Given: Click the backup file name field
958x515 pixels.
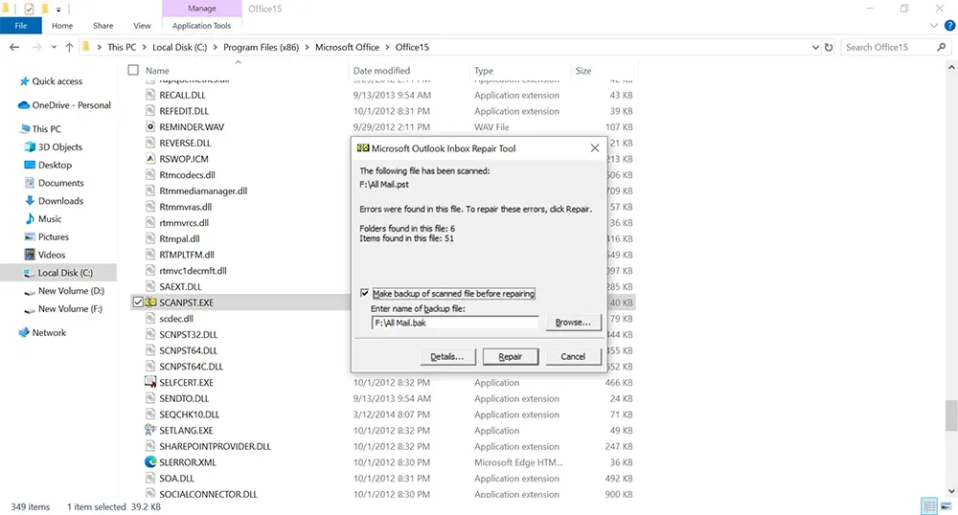Looking at the screenshot, I should pyautogui.click(x=454, y=323).
